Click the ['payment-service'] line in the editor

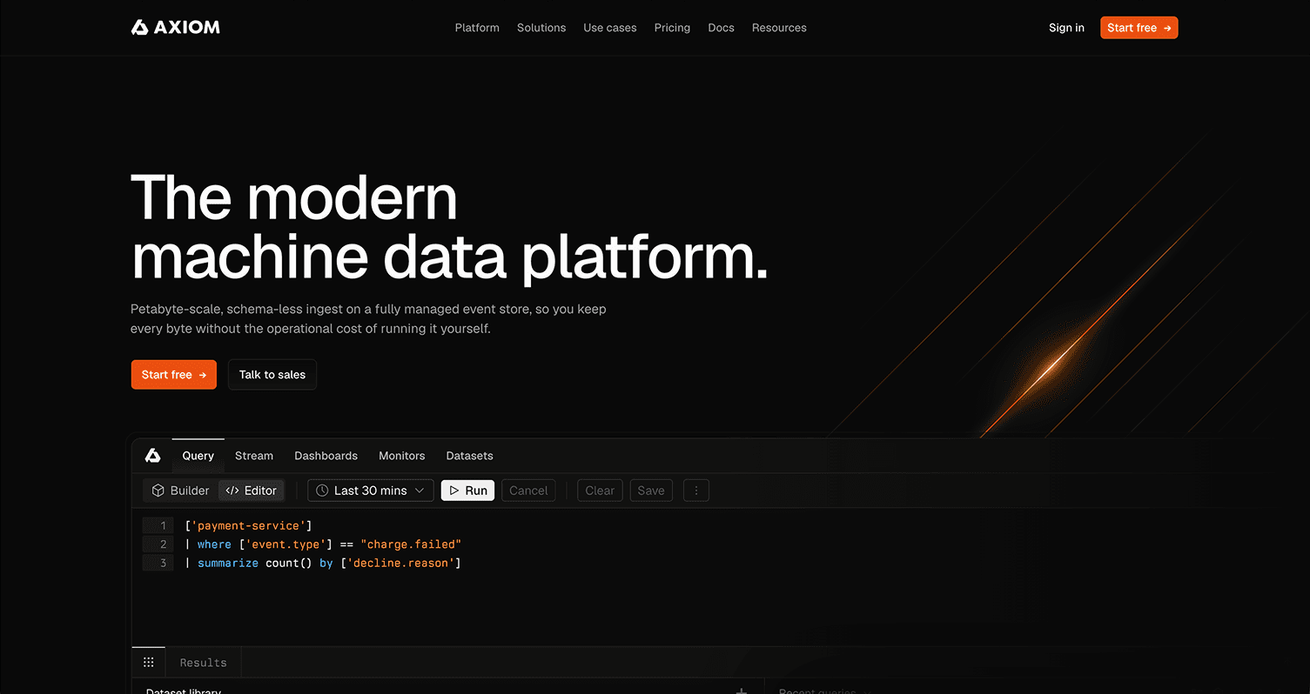click(248, 525)
